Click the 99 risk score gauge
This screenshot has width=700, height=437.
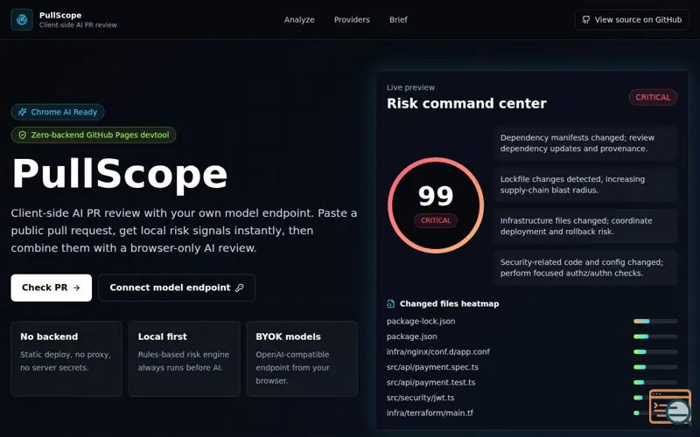(x=436, y=205)
